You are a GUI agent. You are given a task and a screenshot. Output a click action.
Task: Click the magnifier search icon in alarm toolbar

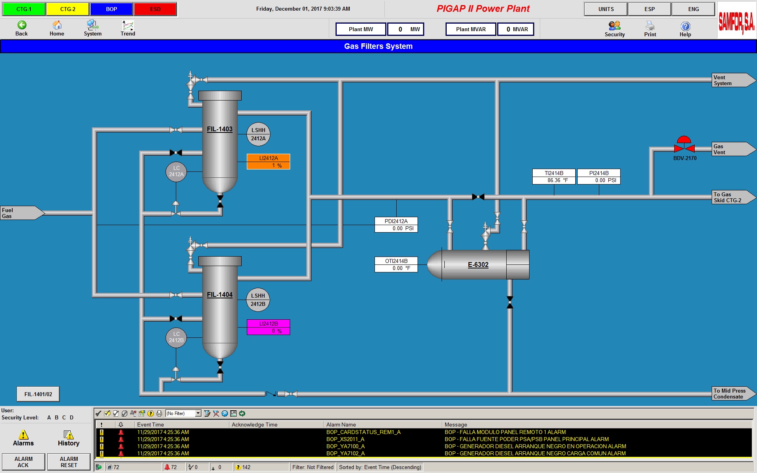[x=225, y=413]
